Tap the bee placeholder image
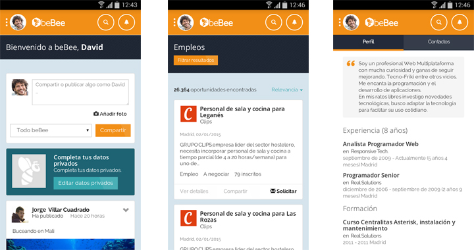The image size is (474, 250). click(29, 171)
